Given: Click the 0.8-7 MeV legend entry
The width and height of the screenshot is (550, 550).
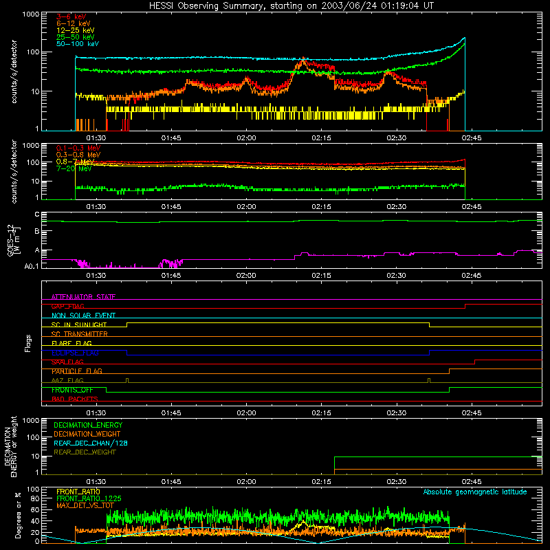Looking at the screenshot, I should tap(75, 162).
